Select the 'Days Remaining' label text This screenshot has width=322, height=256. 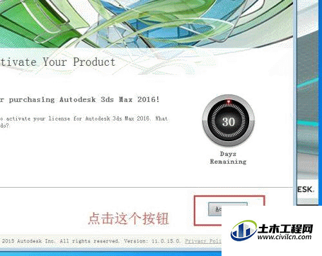pyautogui.click(x=228, y=158)
